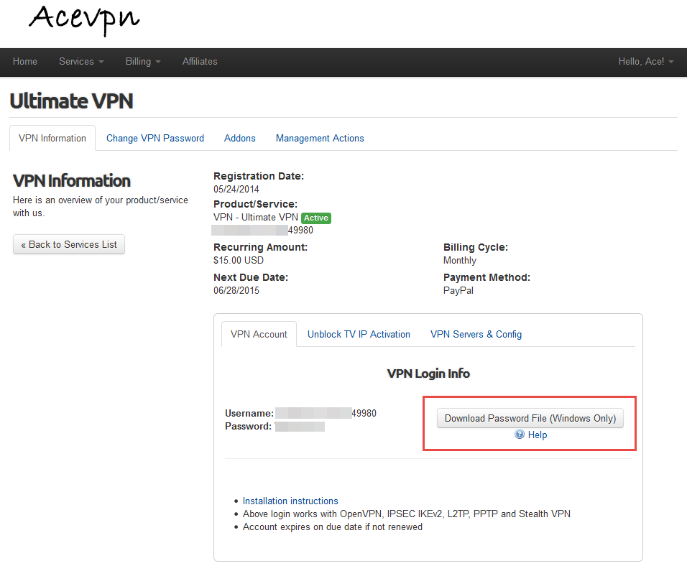Switch to Change VPN Password tab

155,139
